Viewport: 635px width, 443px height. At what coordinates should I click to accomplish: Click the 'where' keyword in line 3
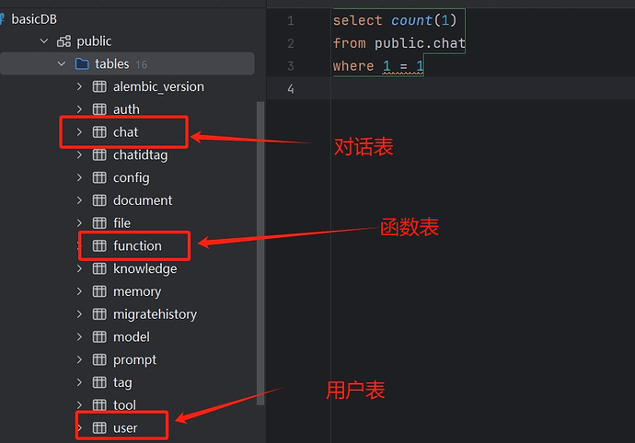coord(353,65)
